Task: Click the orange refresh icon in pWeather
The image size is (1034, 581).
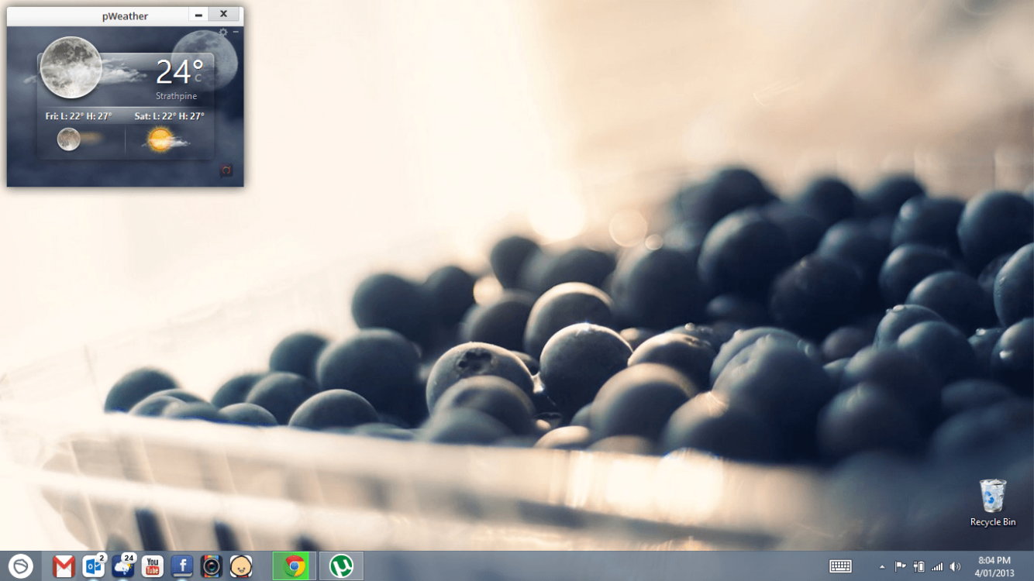Action: 226,170
